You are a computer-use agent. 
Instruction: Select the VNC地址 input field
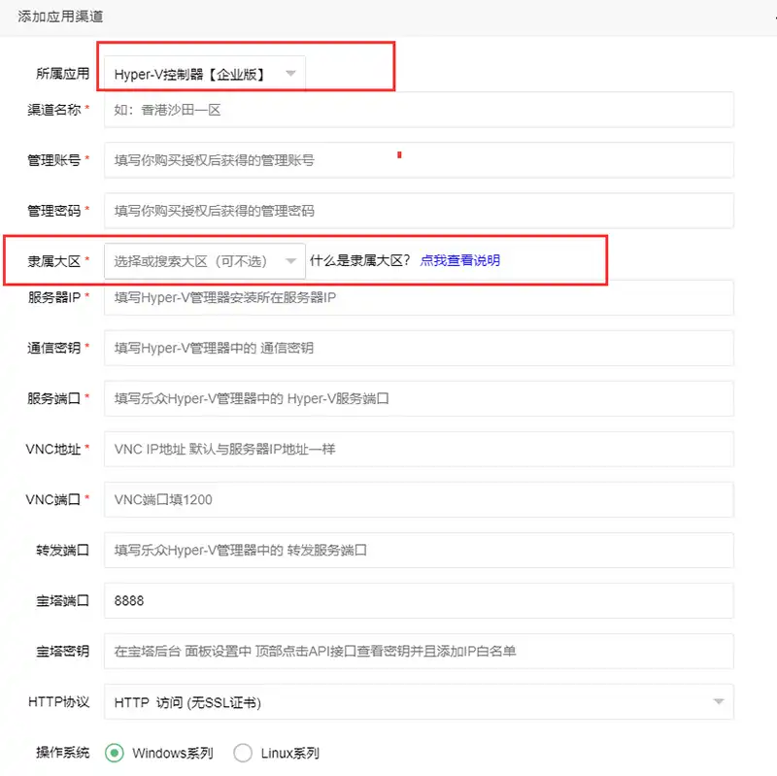coord(418,449)
